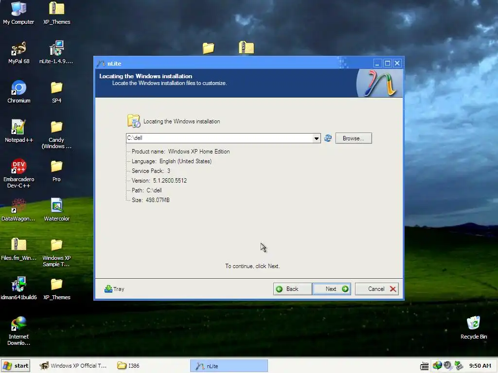The image size is (498, 373).
Task: Click the refresh icon beside the path box
Action: [x=328, y=138]
